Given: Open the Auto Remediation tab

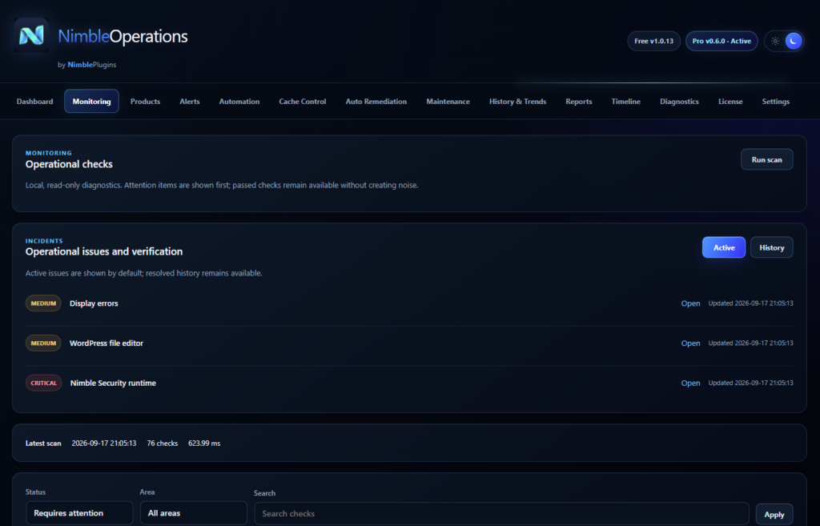Looking at the screenshot, I should pos(376,102).
